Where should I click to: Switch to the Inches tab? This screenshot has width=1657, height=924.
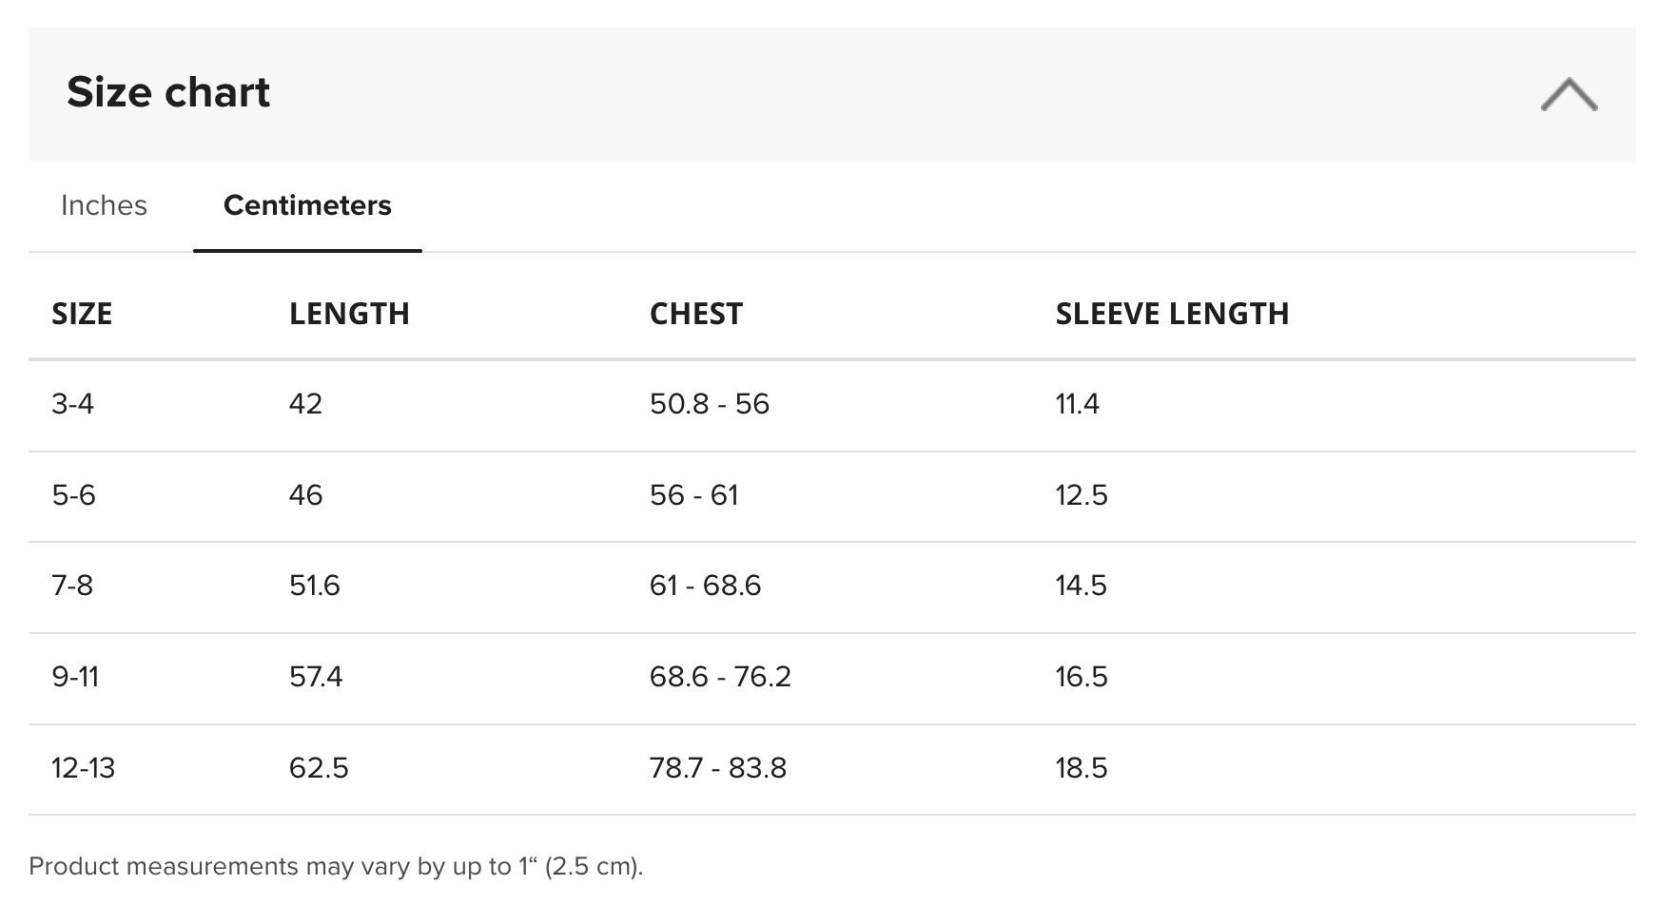click(x=104, y=205)
